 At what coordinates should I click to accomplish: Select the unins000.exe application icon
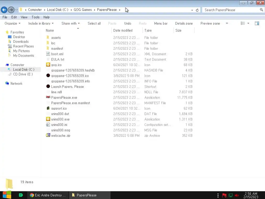click(x=48, y=119)
